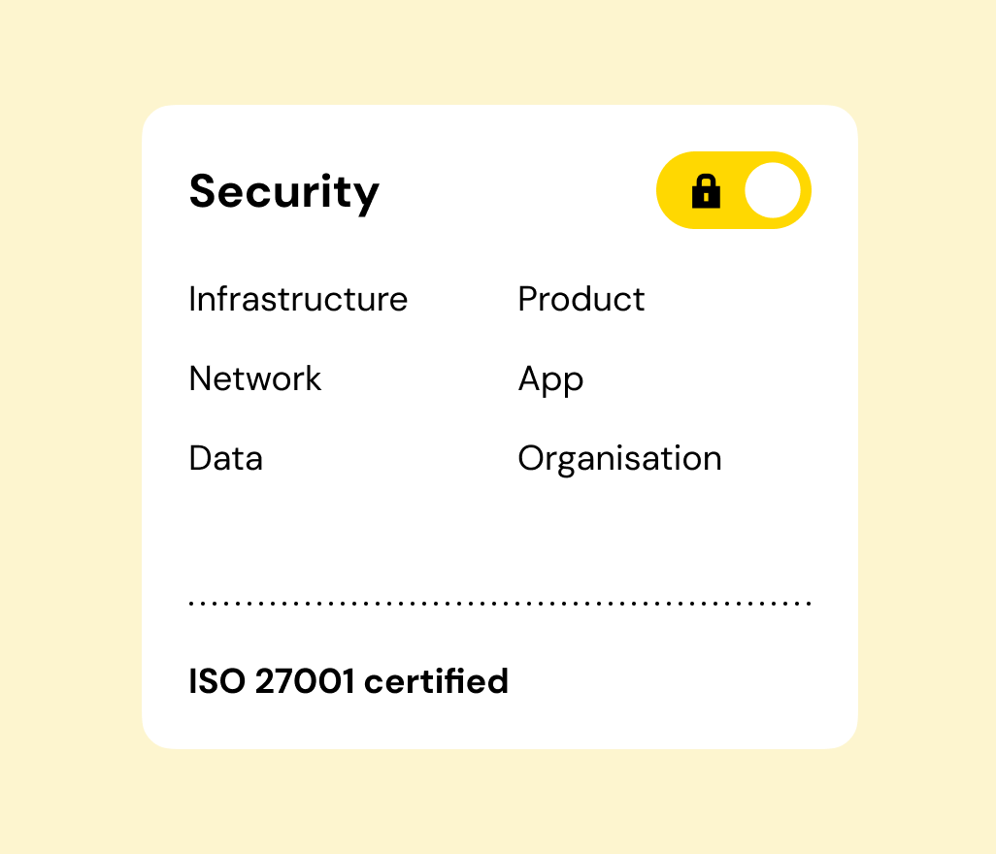Image resolution: width=996 pixels, height=854 pixels.
Task: Click the number 27001 in the footer
Action: [305, 681]
